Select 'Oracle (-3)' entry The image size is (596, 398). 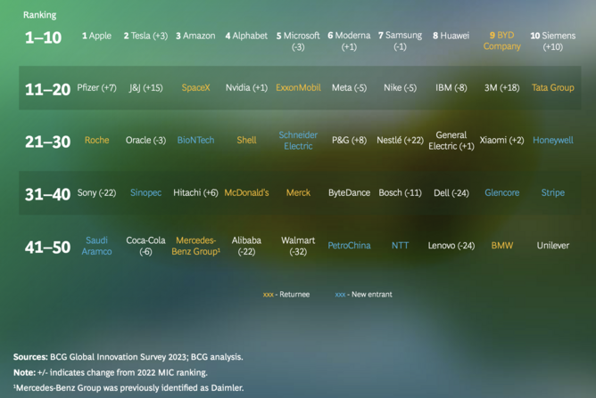[x=145, y=140]
